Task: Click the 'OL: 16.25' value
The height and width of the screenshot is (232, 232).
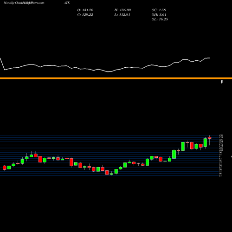Action: 160,19
